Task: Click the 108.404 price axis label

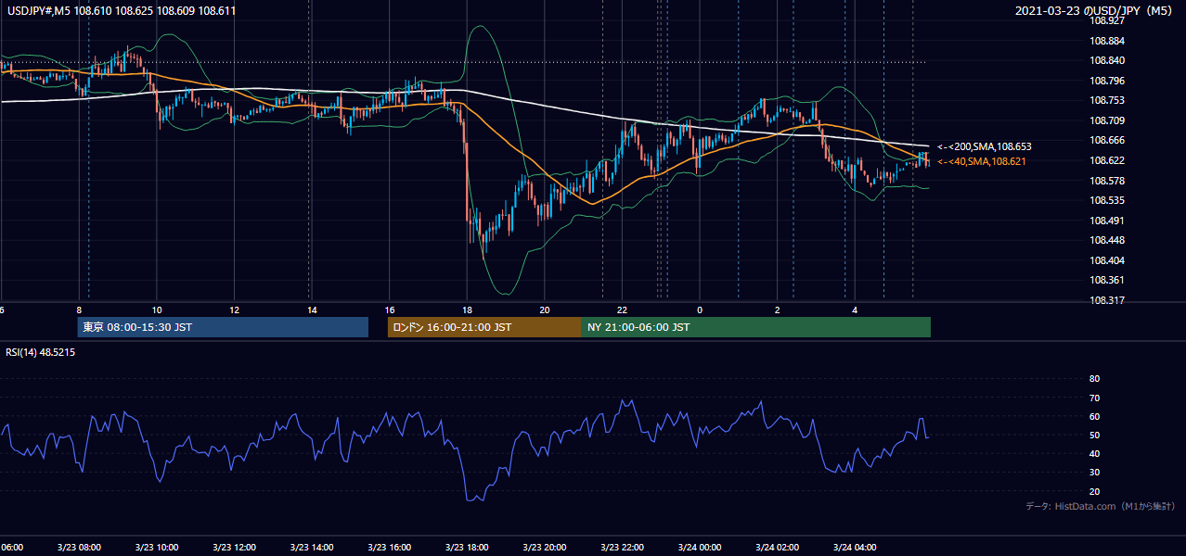Action: click(x=1107, y=260)
